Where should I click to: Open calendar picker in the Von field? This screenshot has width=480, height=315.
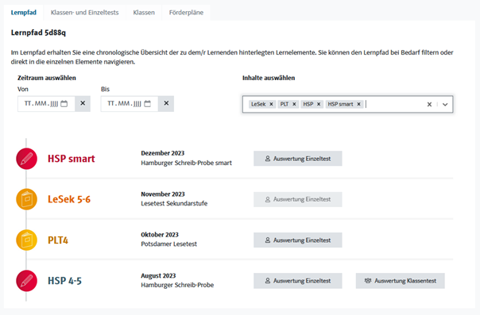click(64, 104)
